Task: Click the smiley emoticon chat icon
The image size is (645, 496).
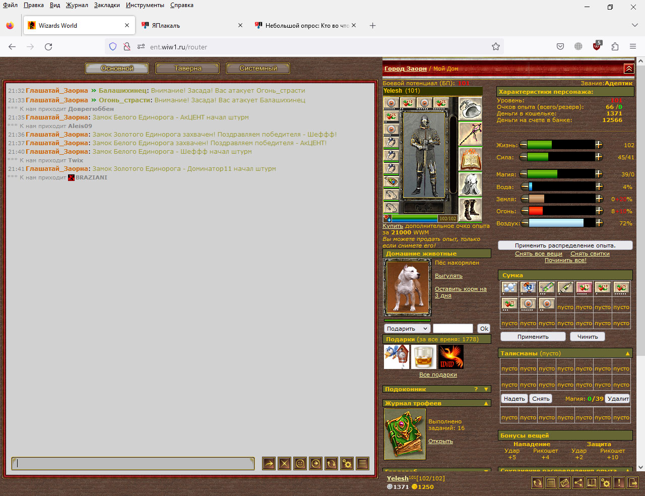Action: pyautogui.click(x=300, y=463)
